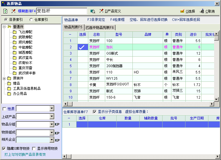The width and height of the screenshot is (221, 160).
Task: Click hand icon next to 相关企业 dropdown
Action: pos(57,140)
